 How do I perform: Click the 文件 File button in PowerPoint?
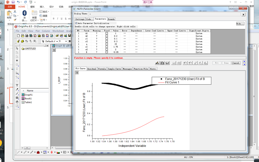(10, 7)
